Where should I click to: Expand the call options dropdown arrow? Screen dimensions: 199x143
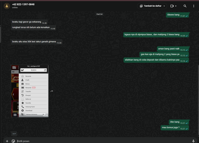176,6
